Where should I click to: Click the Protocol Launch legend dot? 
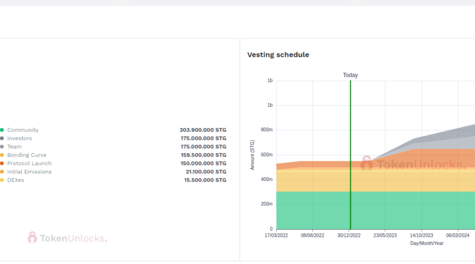click(2, 163)
